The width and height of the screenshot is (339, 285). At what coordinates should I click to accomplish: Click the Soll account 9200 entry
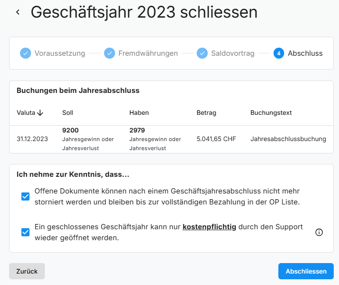[70, 130]
